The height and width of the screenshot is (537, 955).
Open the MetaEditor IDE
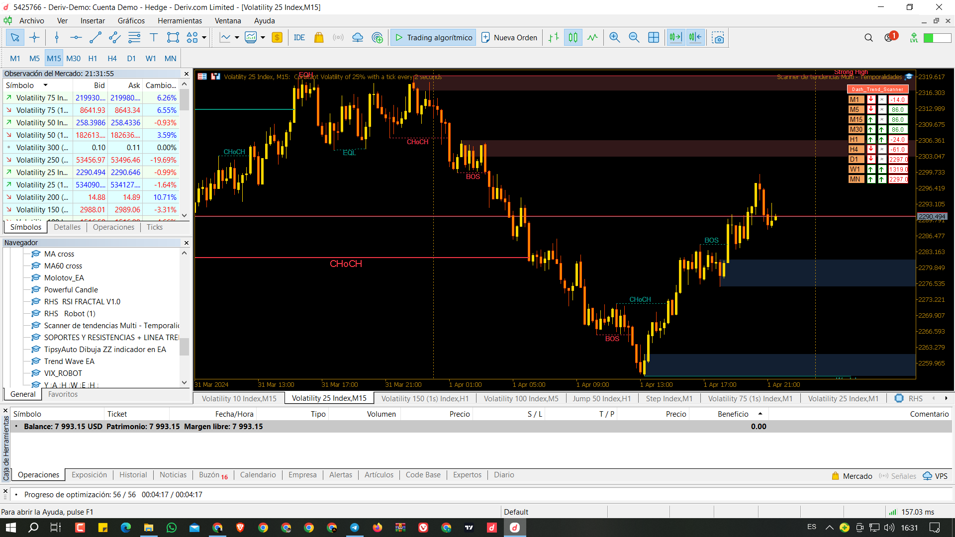[x=299, y=38]
